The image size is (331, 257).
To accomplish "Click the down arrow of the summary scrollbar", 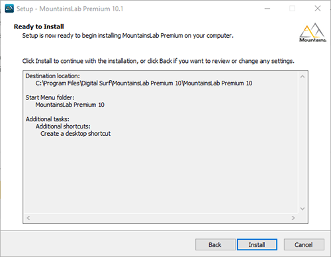I will click(x=303, y=209).
